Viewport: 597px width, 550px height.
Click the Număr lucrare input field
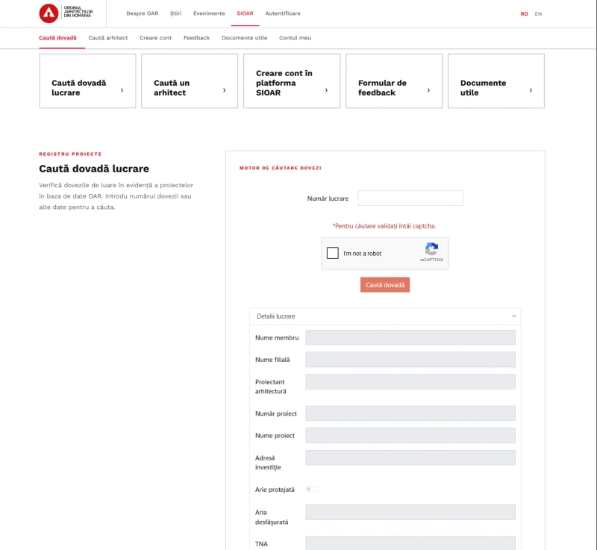click(x=410, y=199)
